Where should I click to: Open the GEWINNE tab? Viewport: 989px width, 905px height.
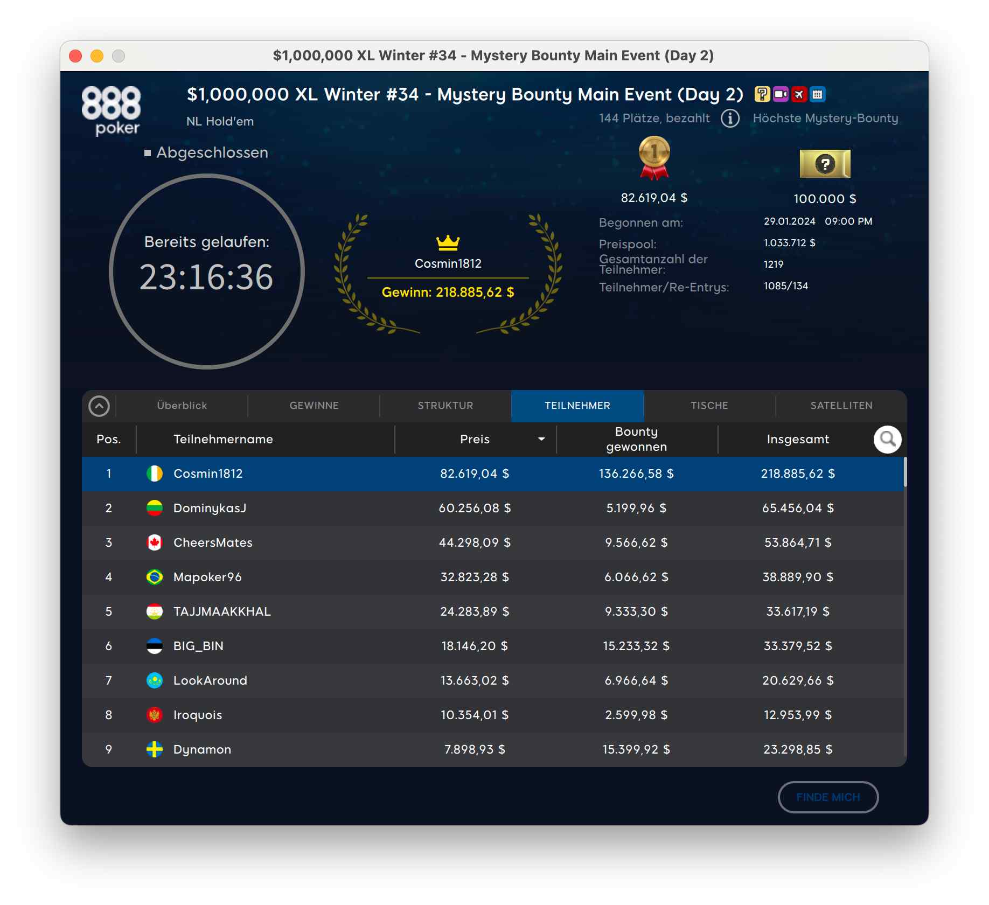pyautogui.click(x=314, y=406)
